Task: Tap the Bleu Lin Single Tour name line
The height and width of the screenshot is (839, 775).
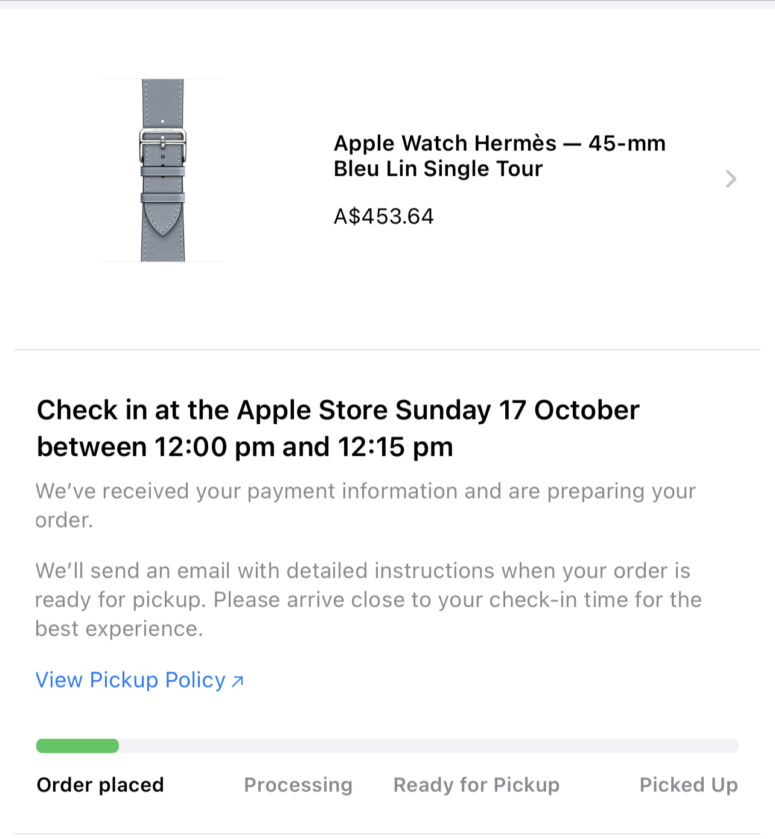Action: pyautogui.click(x=438, y=168)
